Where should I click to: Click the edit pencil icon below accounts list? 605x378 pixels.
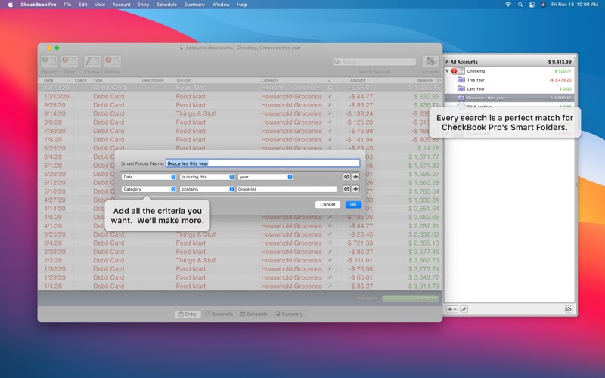click(464, 309)
